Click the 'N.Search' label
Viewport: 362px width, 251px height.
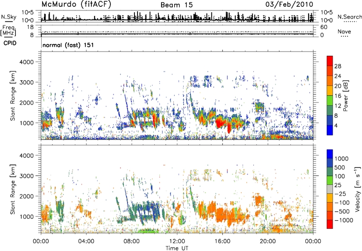click(x=349, y=17)
